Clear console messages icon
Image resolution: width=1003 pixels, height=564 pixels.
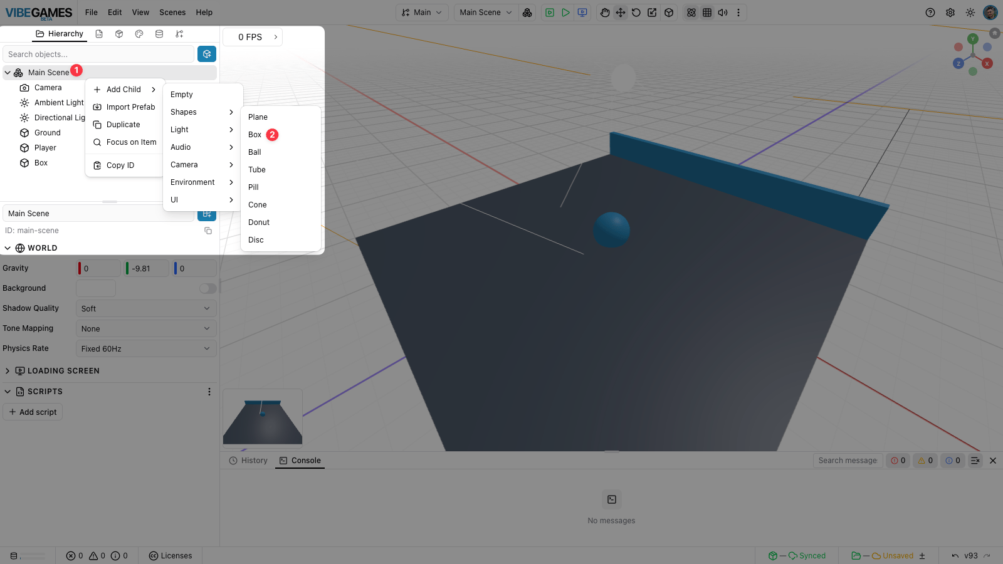(975, 461)
